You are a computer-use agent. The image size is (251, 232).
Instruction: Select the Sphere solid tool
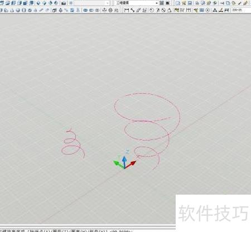coord(18,10)
